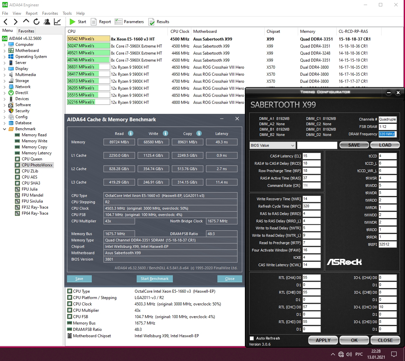This screenshot has width=405, height=361.
Task: Click the Refresh Cycle Time (tRFC) field
Action: [312, 206]
